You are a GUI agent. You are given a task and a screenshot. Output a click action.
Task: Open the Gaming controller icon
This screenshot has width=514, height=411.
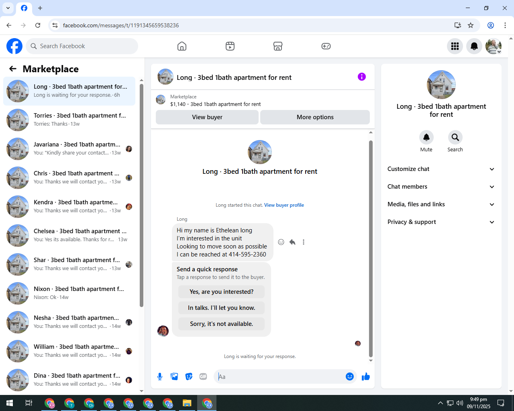(x=326, y=46)
